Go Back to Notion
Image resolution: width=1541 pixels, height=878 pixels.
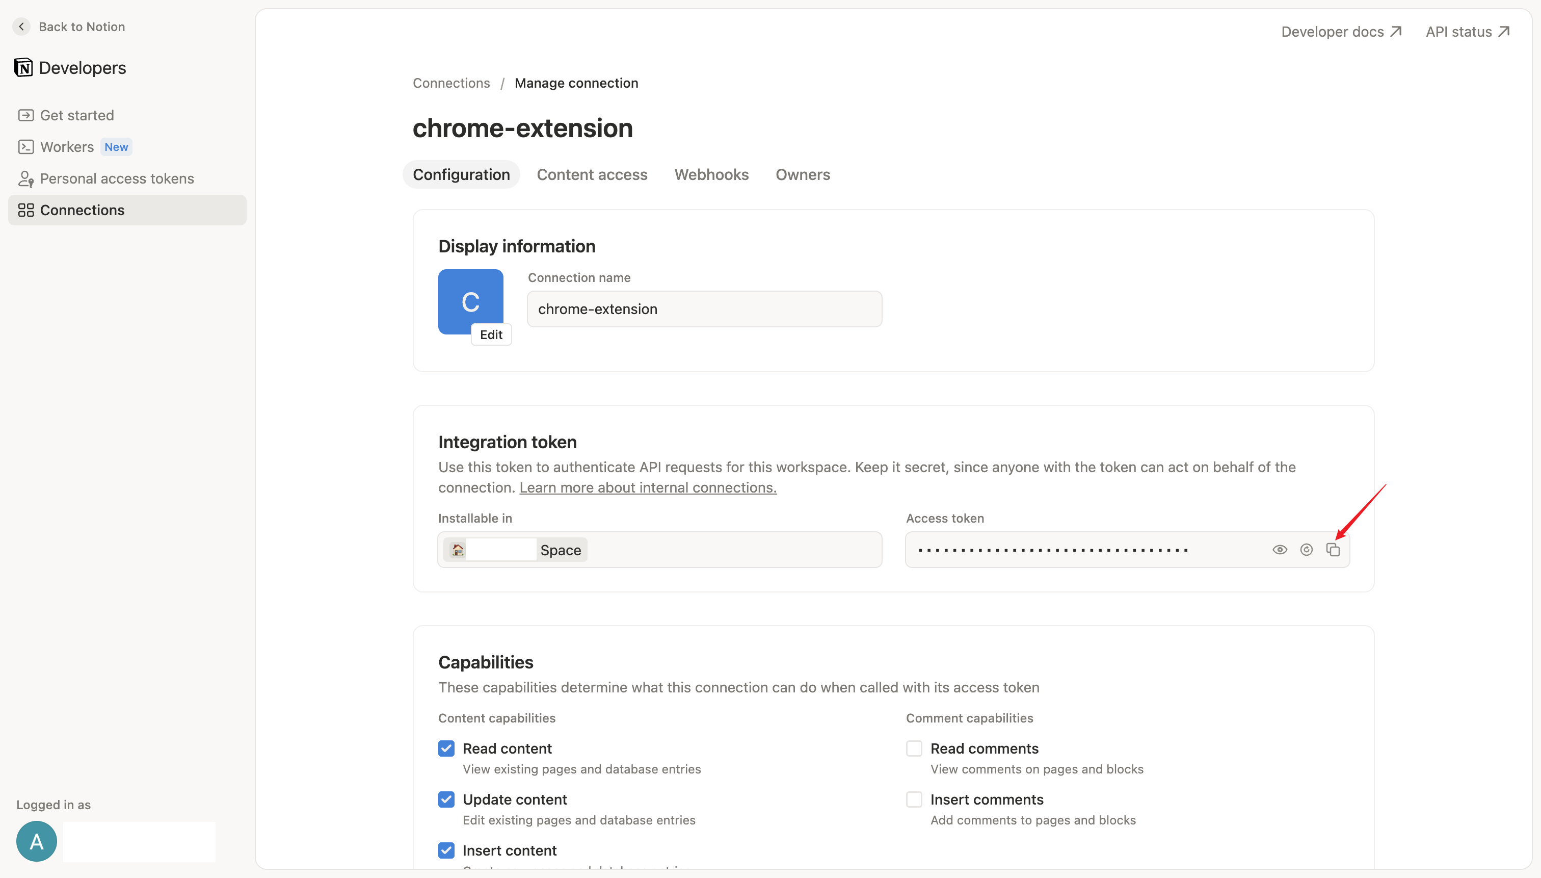click(69, 27)
